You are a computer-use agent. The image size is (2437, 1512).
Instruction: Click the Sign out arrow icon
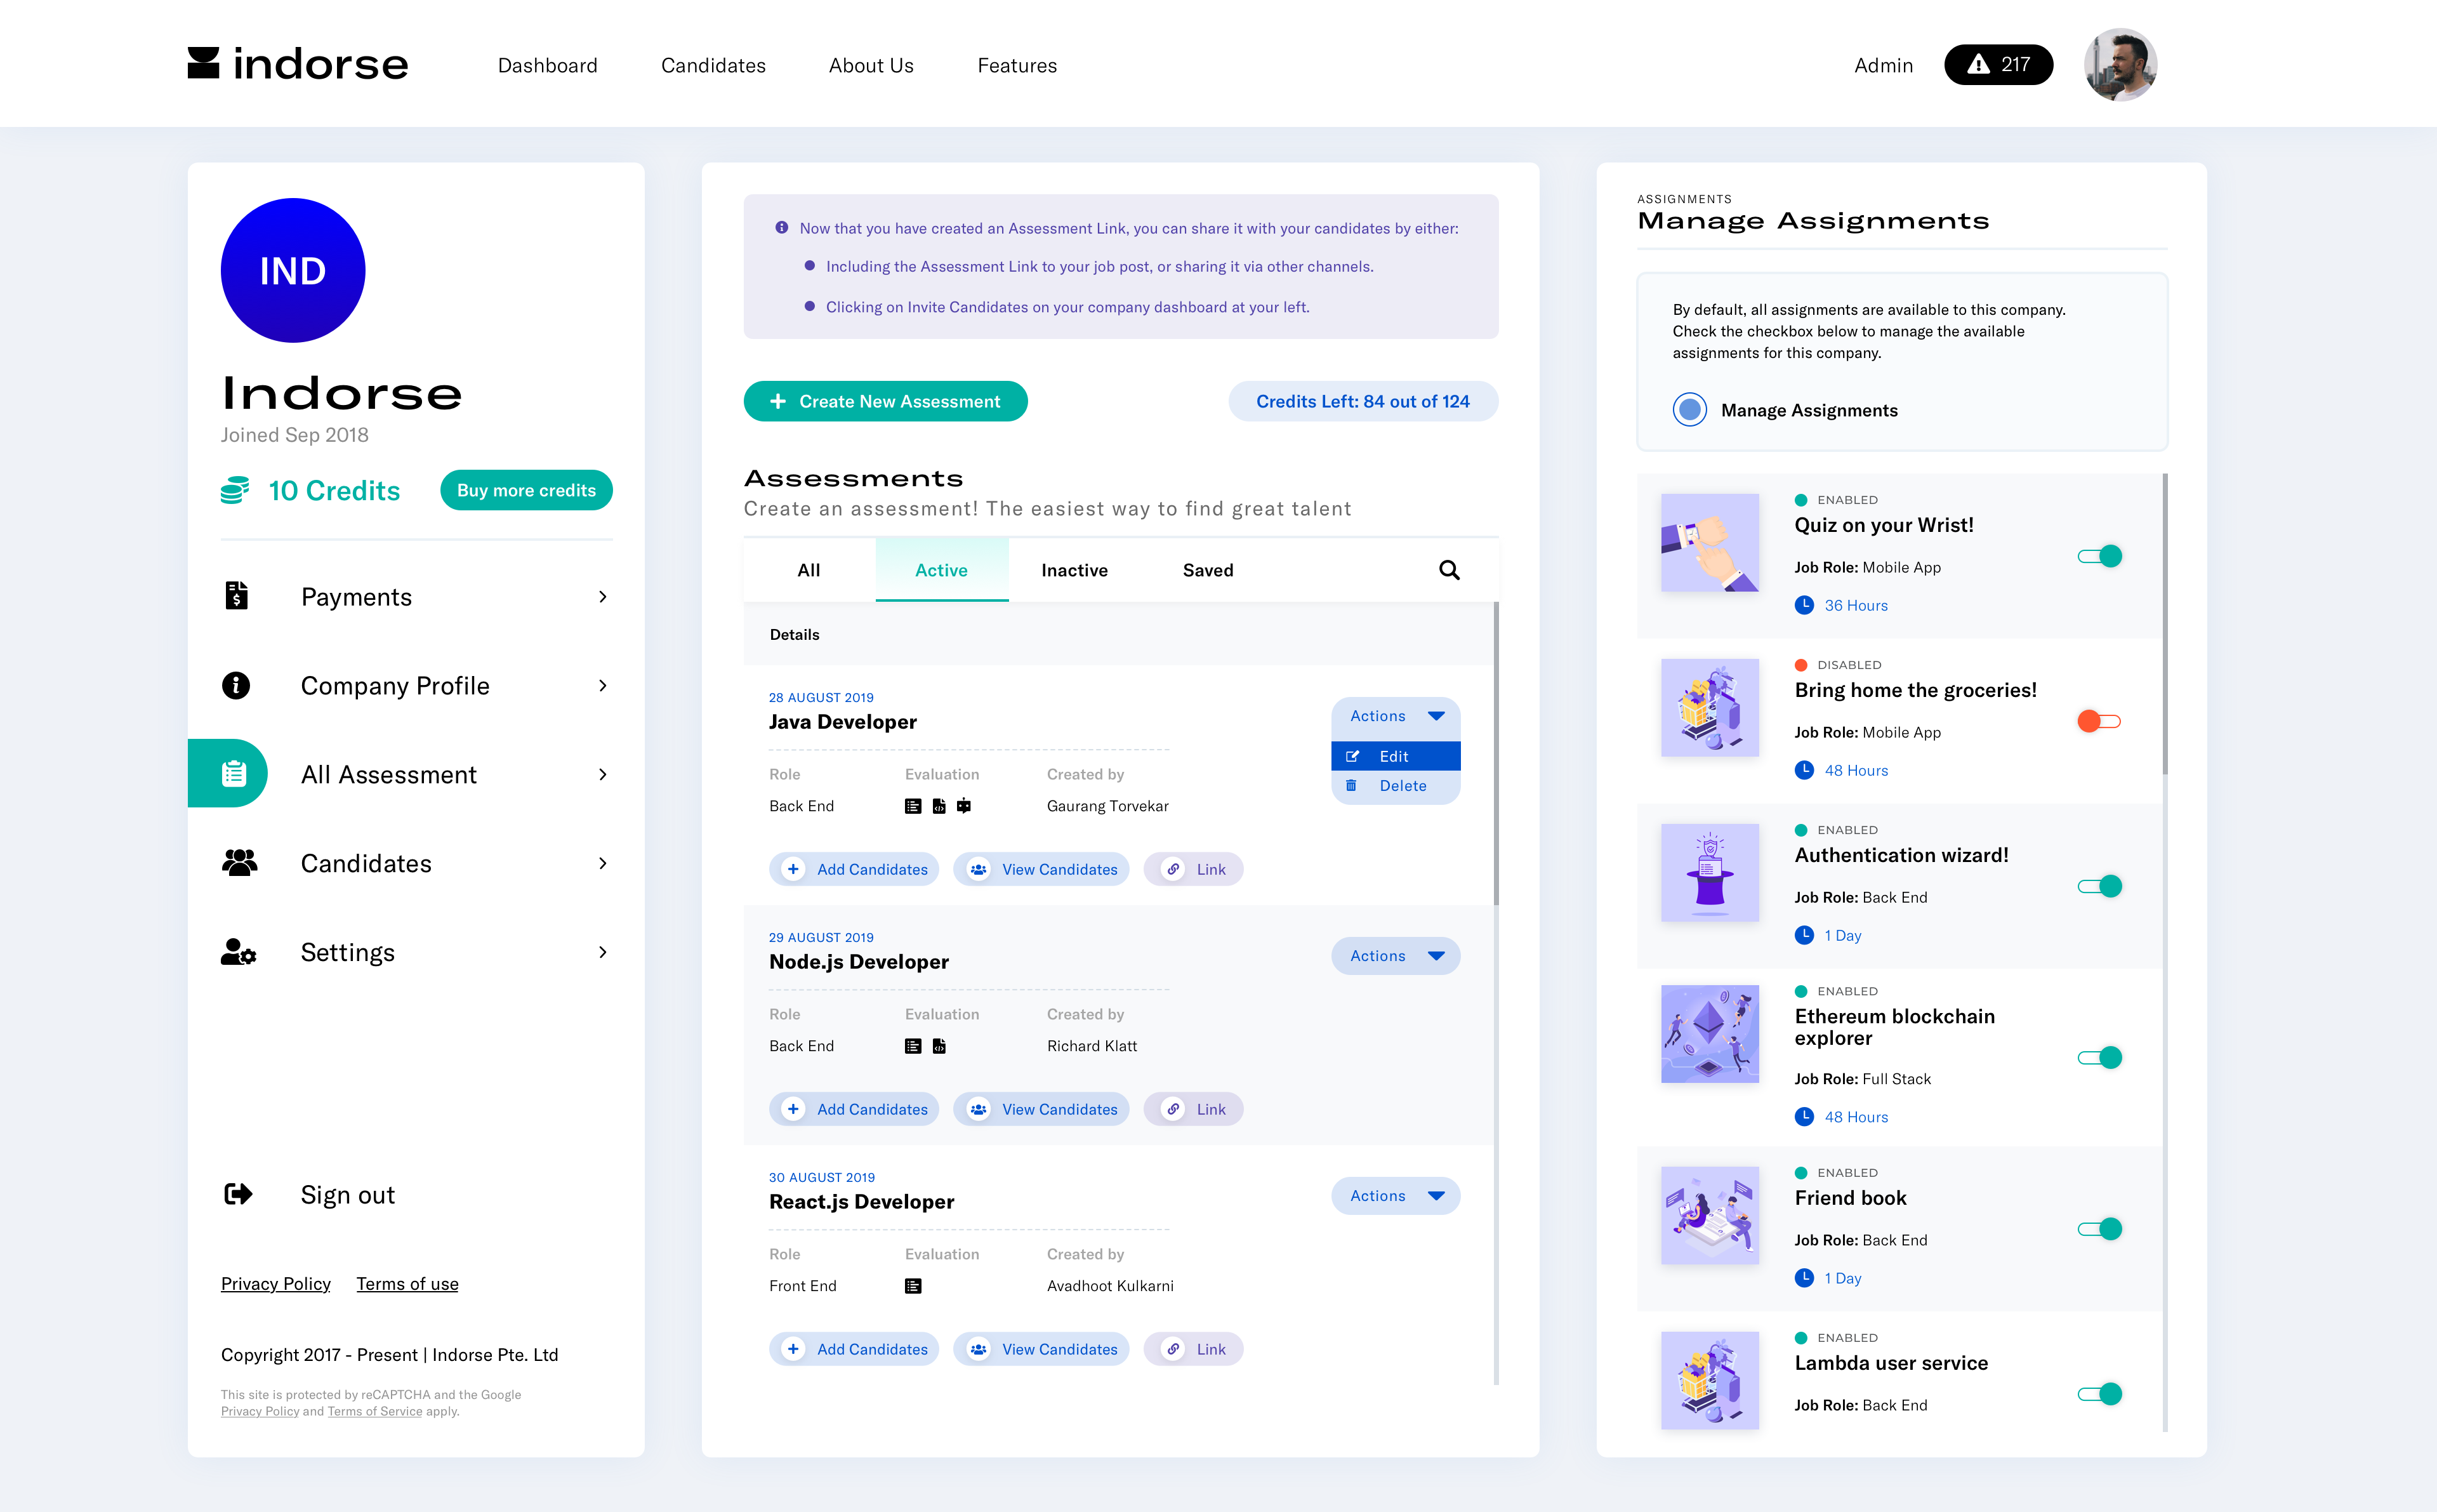tap(238, 1194)
